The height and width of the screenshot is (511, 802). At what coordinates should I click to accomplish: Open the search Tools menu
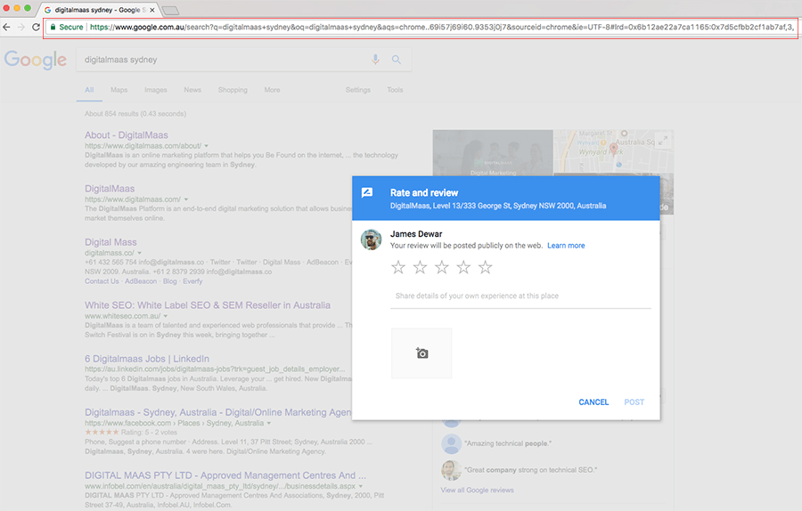tap(395, 90)
